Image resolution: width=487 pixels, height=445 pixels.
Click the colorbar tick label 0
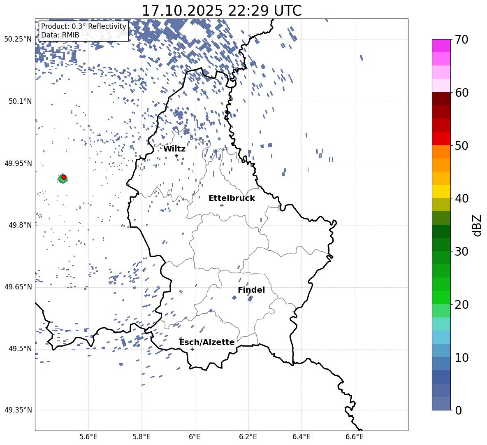[x=458, y=410]
